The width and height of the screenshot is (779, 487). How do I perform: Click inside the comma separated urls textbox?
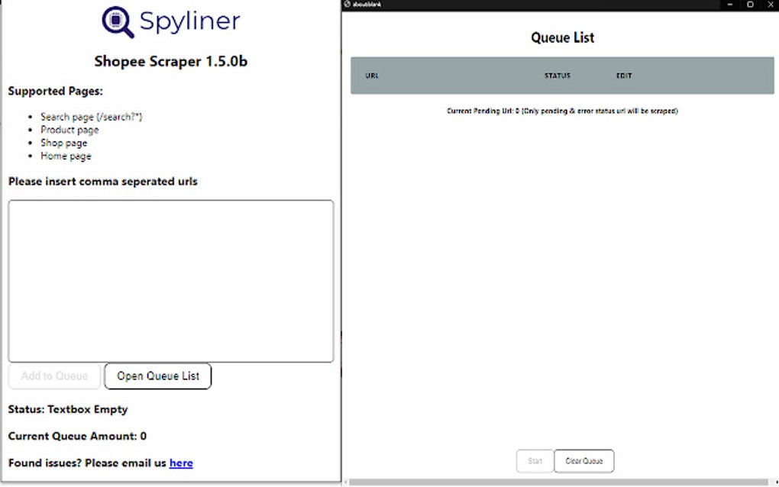(x=170, y=280)
